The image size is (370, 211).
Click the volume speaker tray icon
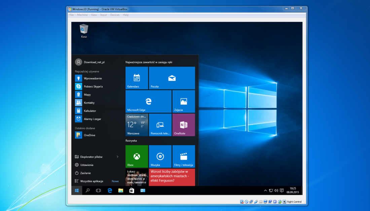tap(276, 191)
